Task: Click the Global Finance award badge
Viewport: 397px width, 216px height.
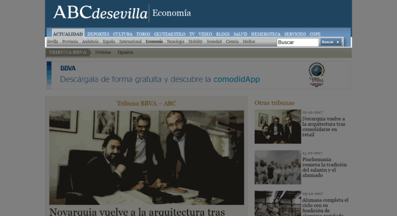Action: point(316,75)
